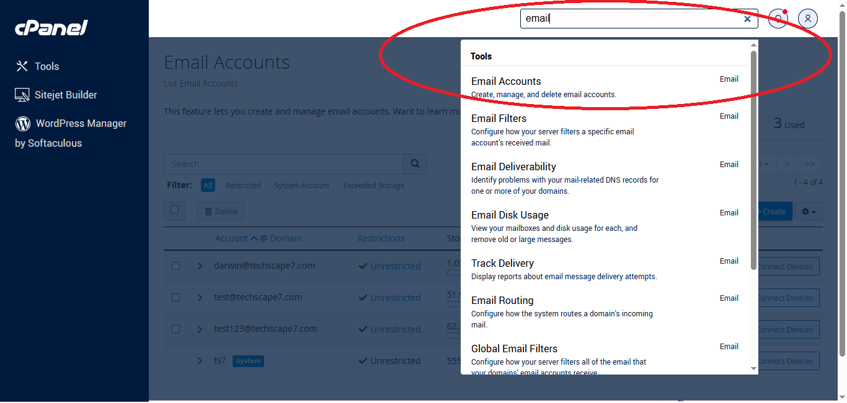Click the cPanel logo
This screenshot has width=847, height=403.
point(51,28)
